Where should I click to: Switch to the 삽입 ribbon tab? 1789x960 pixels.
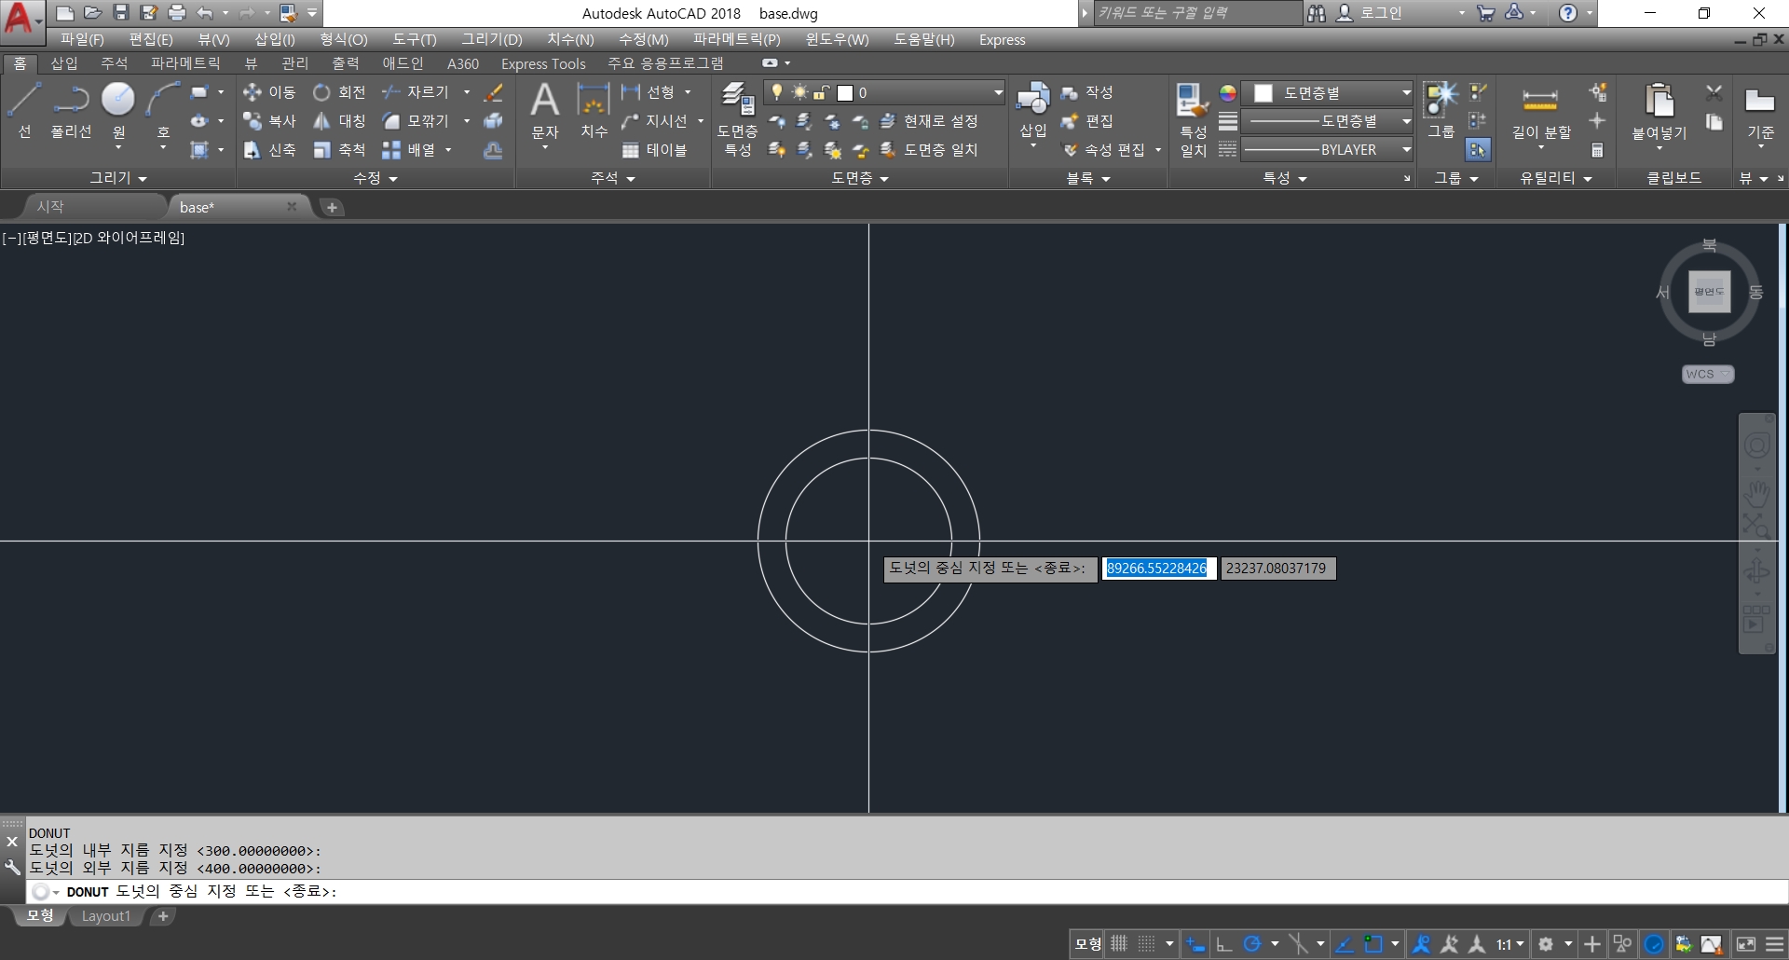pos(64,63)
